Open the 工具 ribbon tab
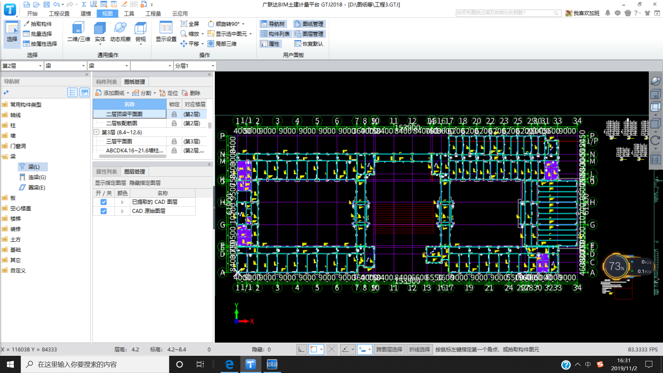 pyautogui.click(x=129, y=13)
